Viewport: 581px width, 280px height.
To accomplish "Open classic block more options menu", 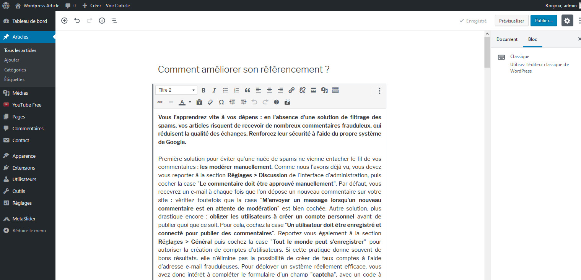I will click(379, 91).
